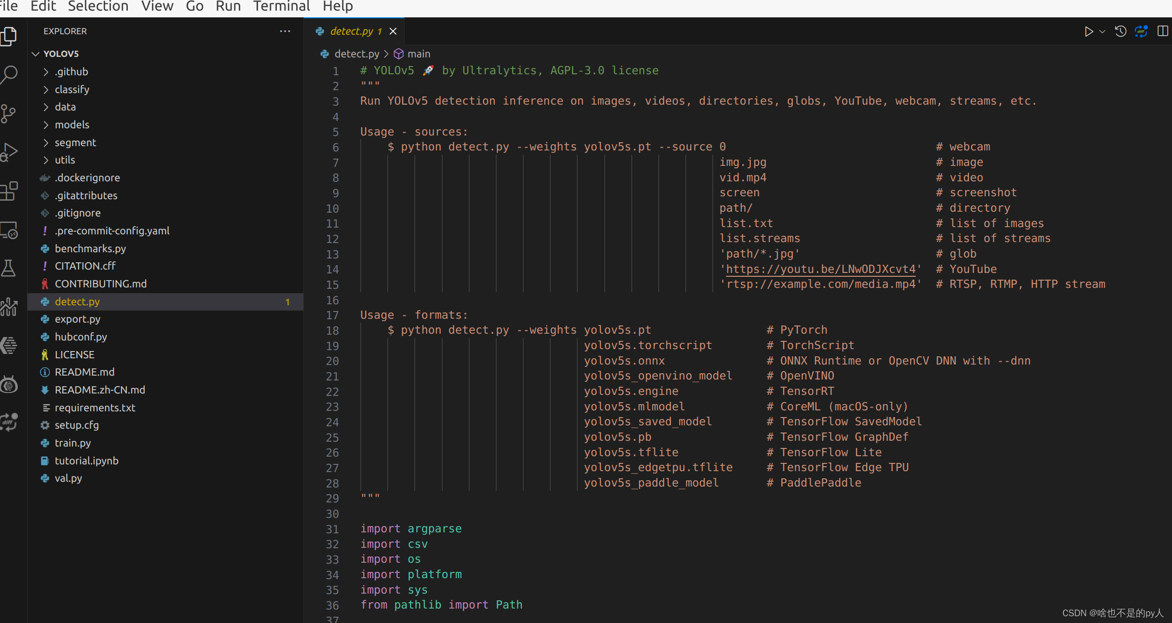Open the Extensions view

point(9,191)
